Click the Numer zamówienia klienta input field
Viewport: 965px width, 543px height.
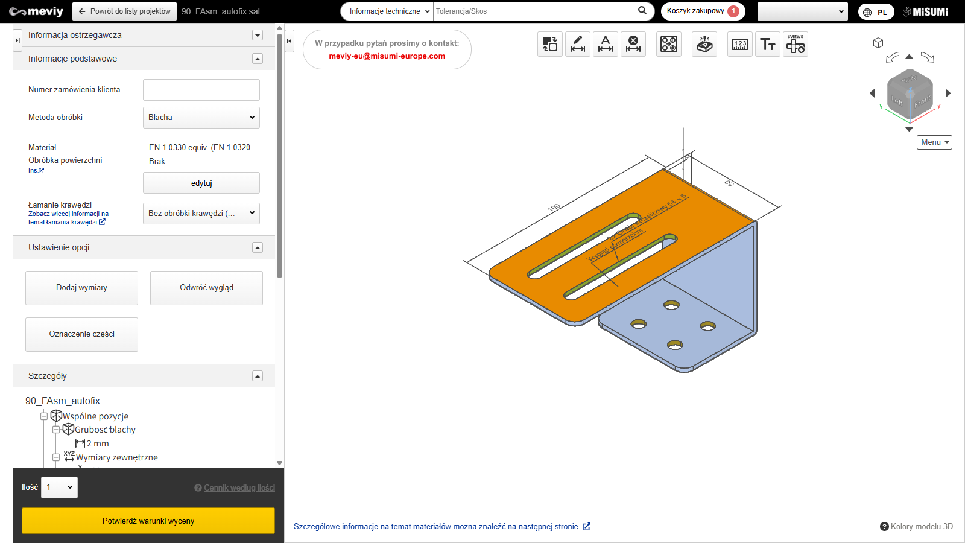click(201, 90)
